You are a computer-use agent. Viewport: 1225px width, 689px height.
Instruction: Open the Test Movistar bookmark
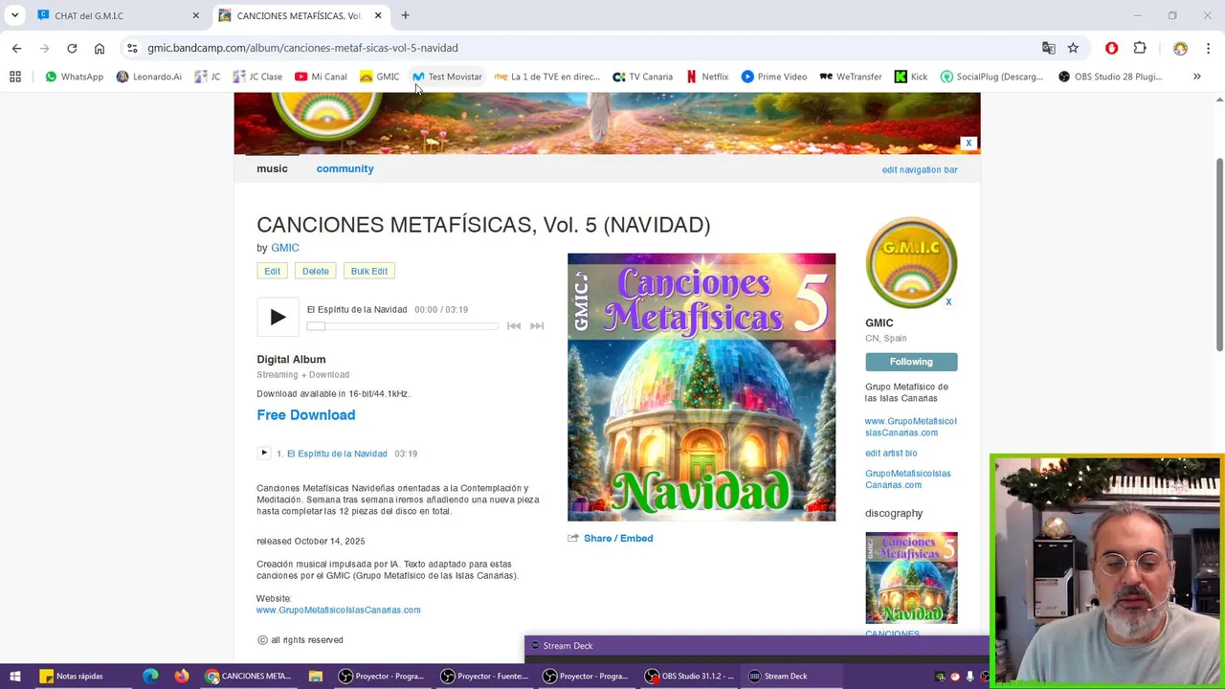(x=447, y=77)
